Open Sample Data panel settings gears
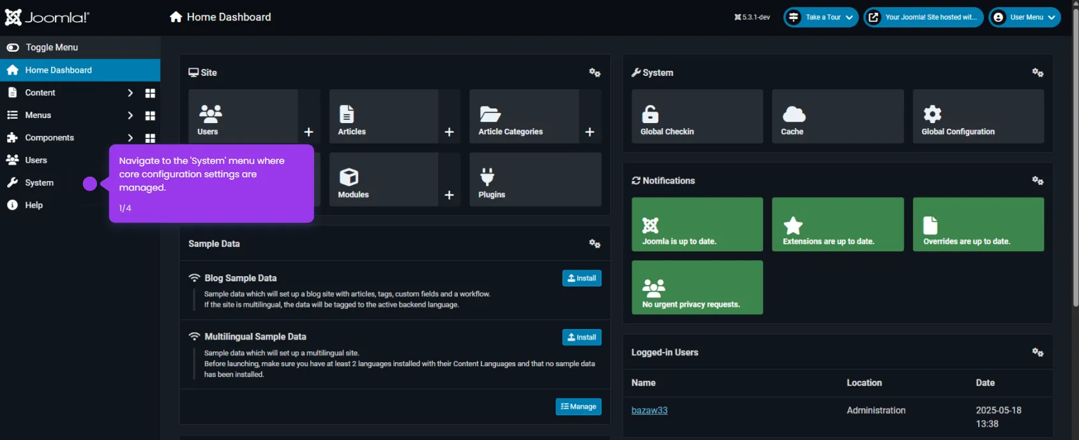 pyautogui.click(x=594, y=244)
